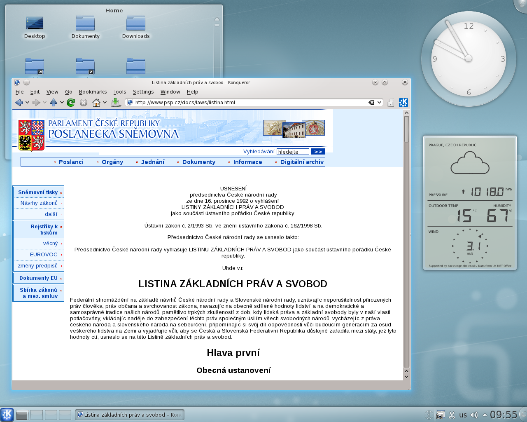Open the File menu
The image size is (527, 422).
[19, 92]
